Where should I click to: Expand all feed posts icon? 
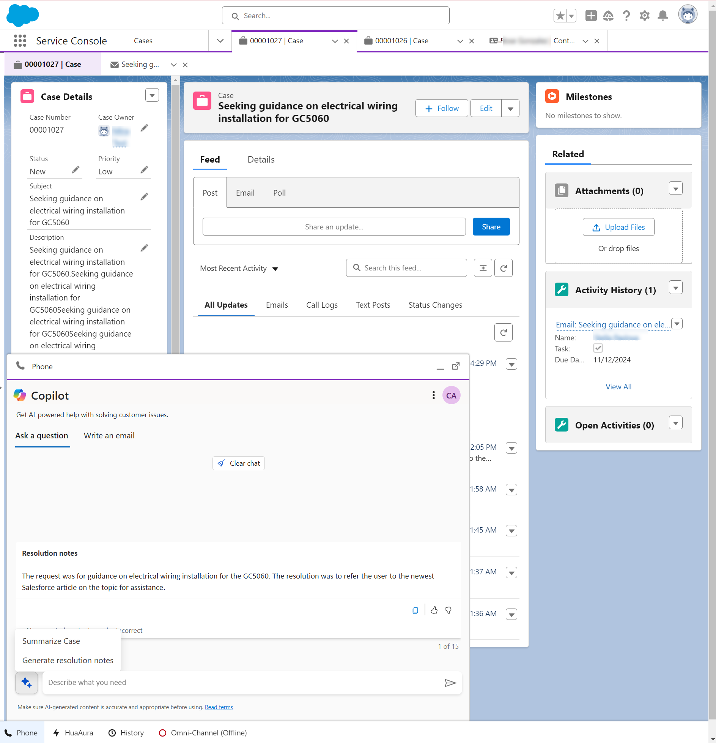(483, 268)
